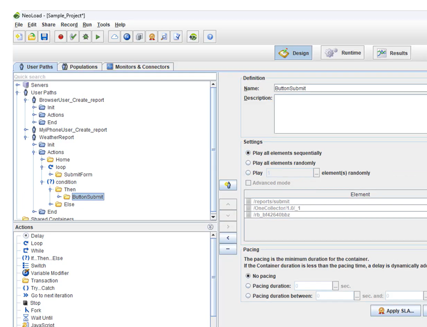This screenshot has width=427, height=327.
Task: Open the Runtime section button
Action: [343, 53]
